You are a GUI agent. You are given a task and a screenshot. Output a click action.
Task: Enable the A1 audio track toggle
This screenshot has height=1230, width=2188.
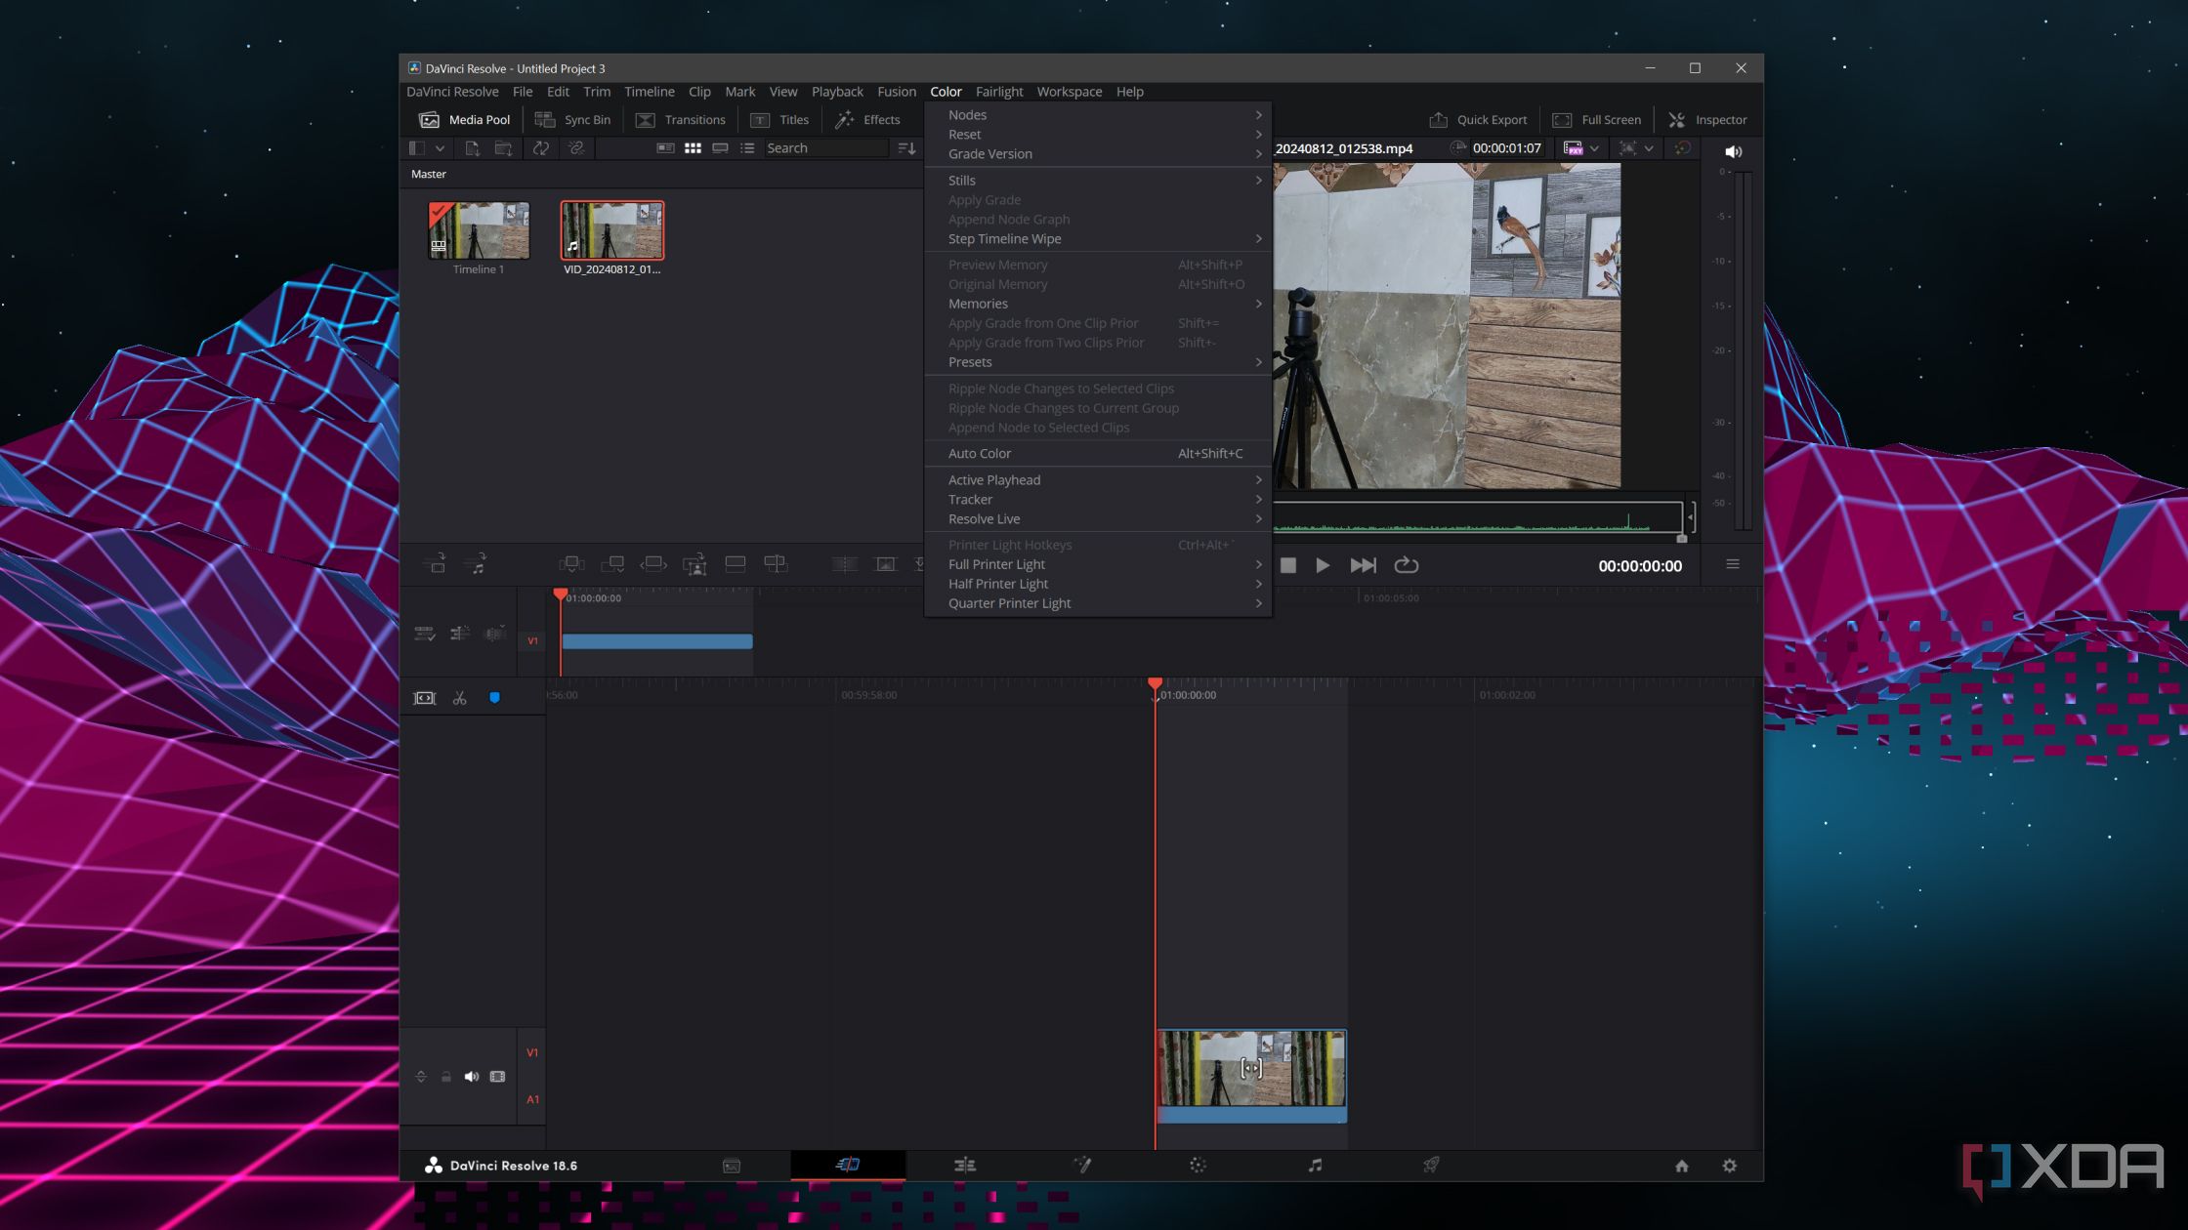532,1098
